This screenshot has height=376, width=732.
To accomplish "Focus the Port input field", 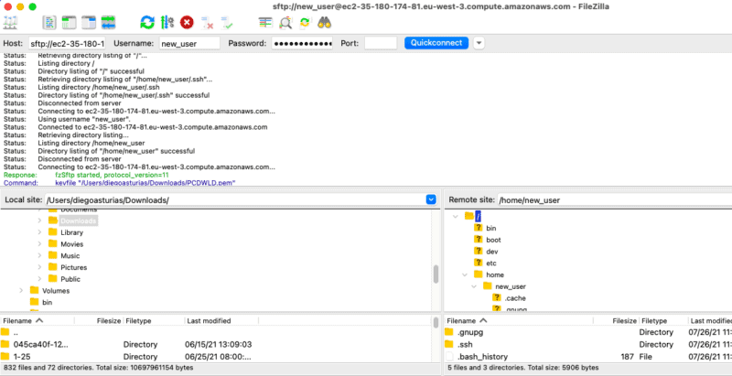I will [x=381, y=43].
